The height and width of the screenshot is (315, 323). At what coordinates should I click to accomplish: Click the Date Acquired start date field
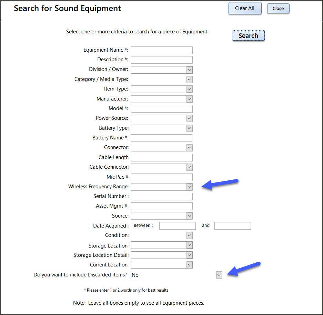pos(178,226)
